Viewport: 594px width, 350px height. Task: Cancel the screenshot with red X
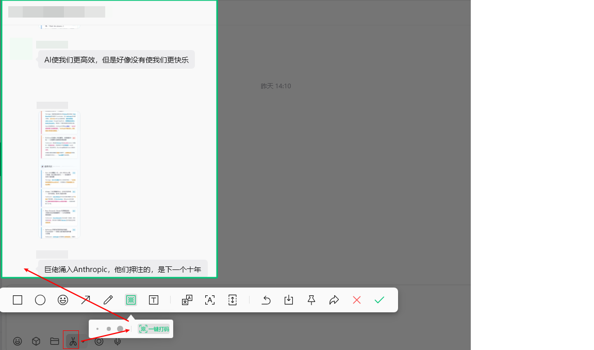tap(356, 300)
